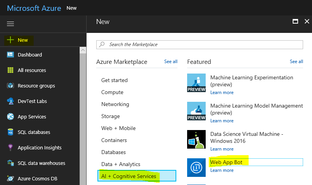The image size is (312, 185).
Task: Maximize the New blade panel
Action: pos(295,22)
